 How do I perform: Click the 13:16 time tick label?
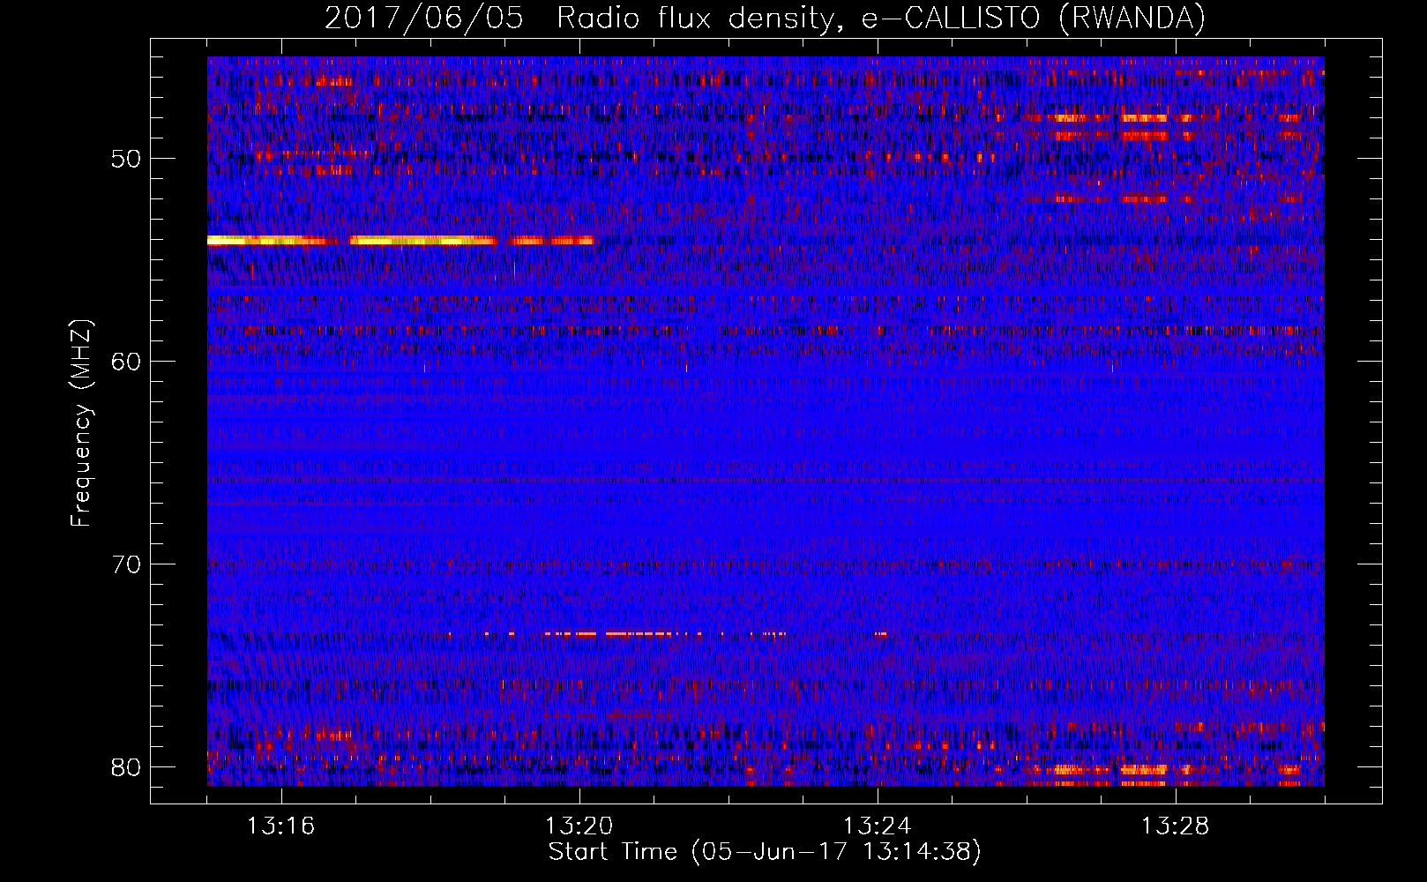[x=281, y=826]
